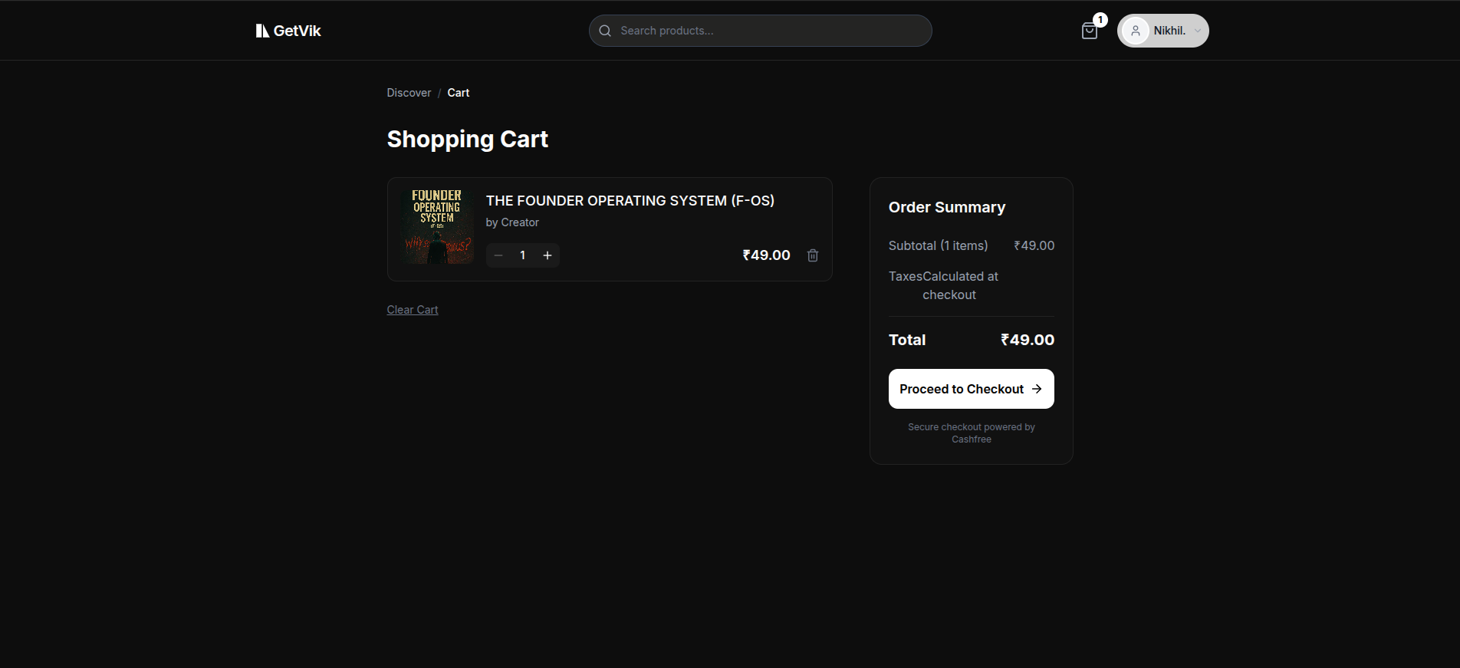The height and width of the screenshot is (668, 1460).
Task: Click the product title THE FOUNDER OPERATING SYSTEM
Action: coord(630,201)
